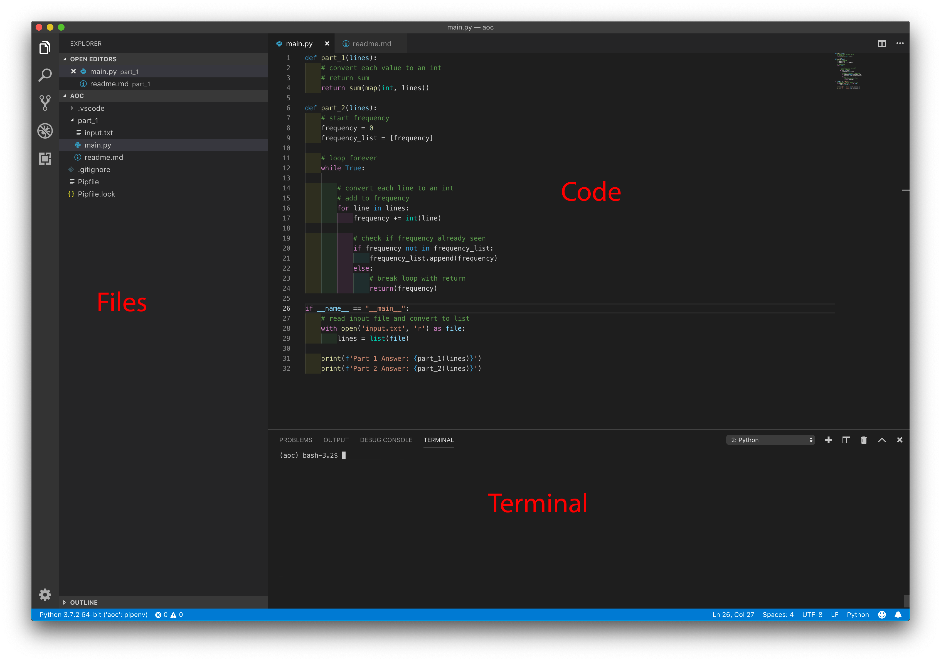Viewport: 941px width, 662px height.
Task: Select main.py in the file tree
Action: [164, 145]
